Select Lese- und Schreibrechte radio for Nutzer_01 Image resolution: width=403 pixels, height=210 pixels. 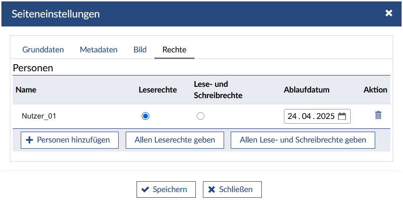pyautogui.click(x=201, y=116)
